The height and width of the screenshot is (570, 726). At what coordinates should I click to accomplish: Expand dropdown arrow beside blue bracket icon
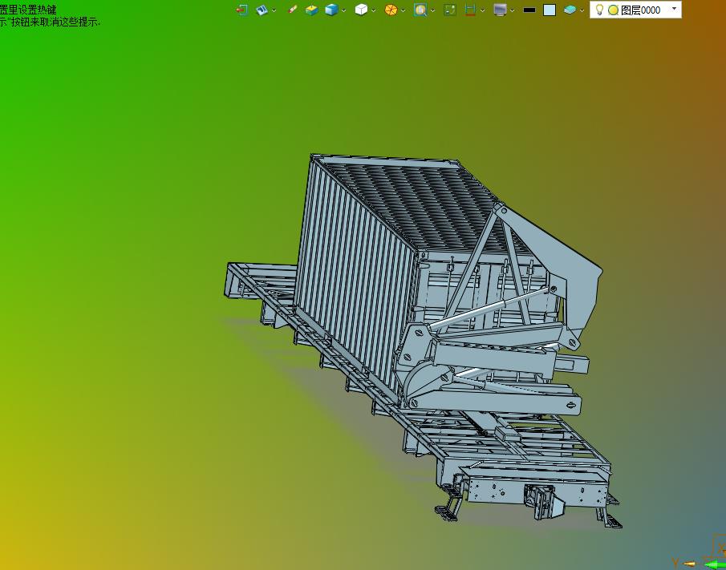pos(482,10)
